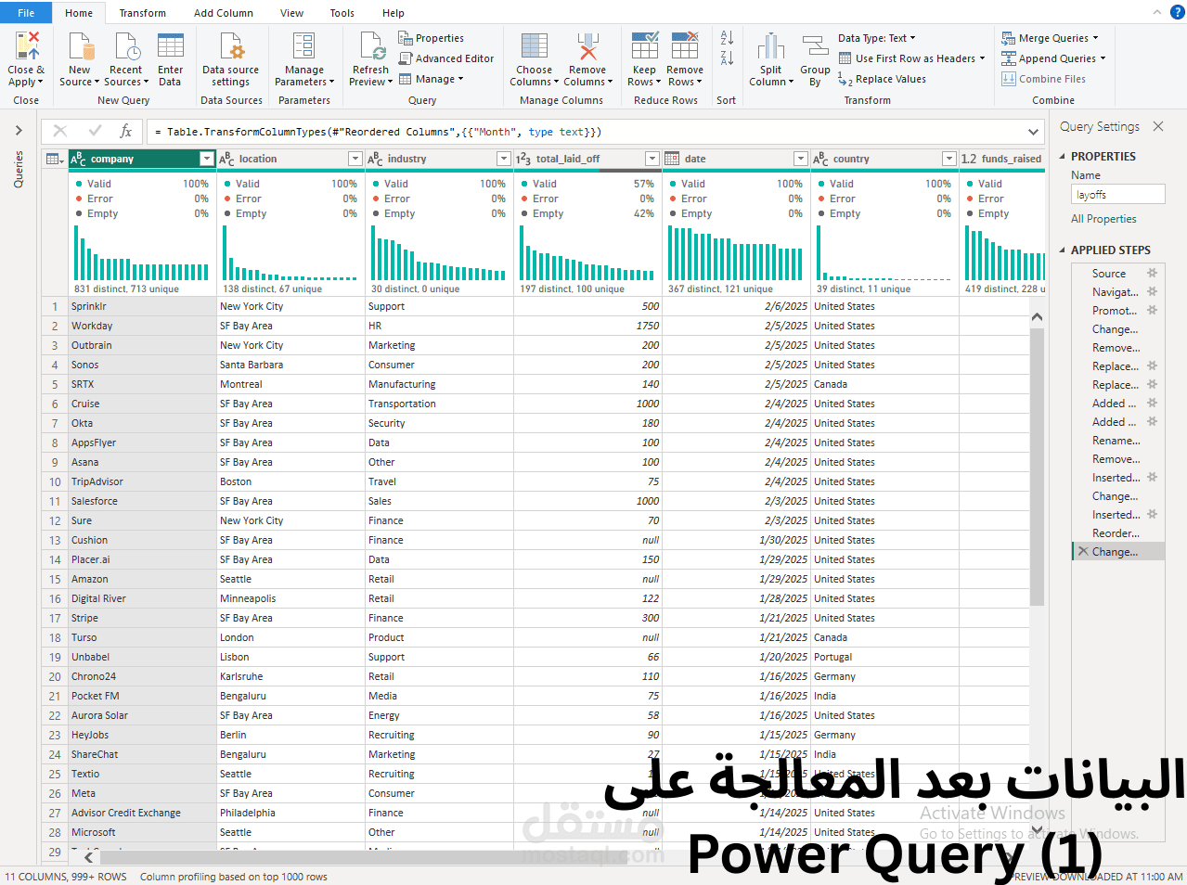This screenshot has width=1187, height=885.
Task: Confirm the formula with the checkmark
Action: click(95, 132)
